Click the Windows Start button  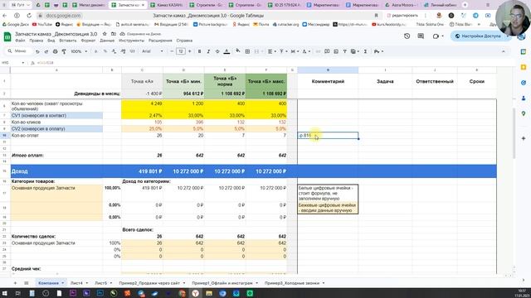[x=4, y=293]
